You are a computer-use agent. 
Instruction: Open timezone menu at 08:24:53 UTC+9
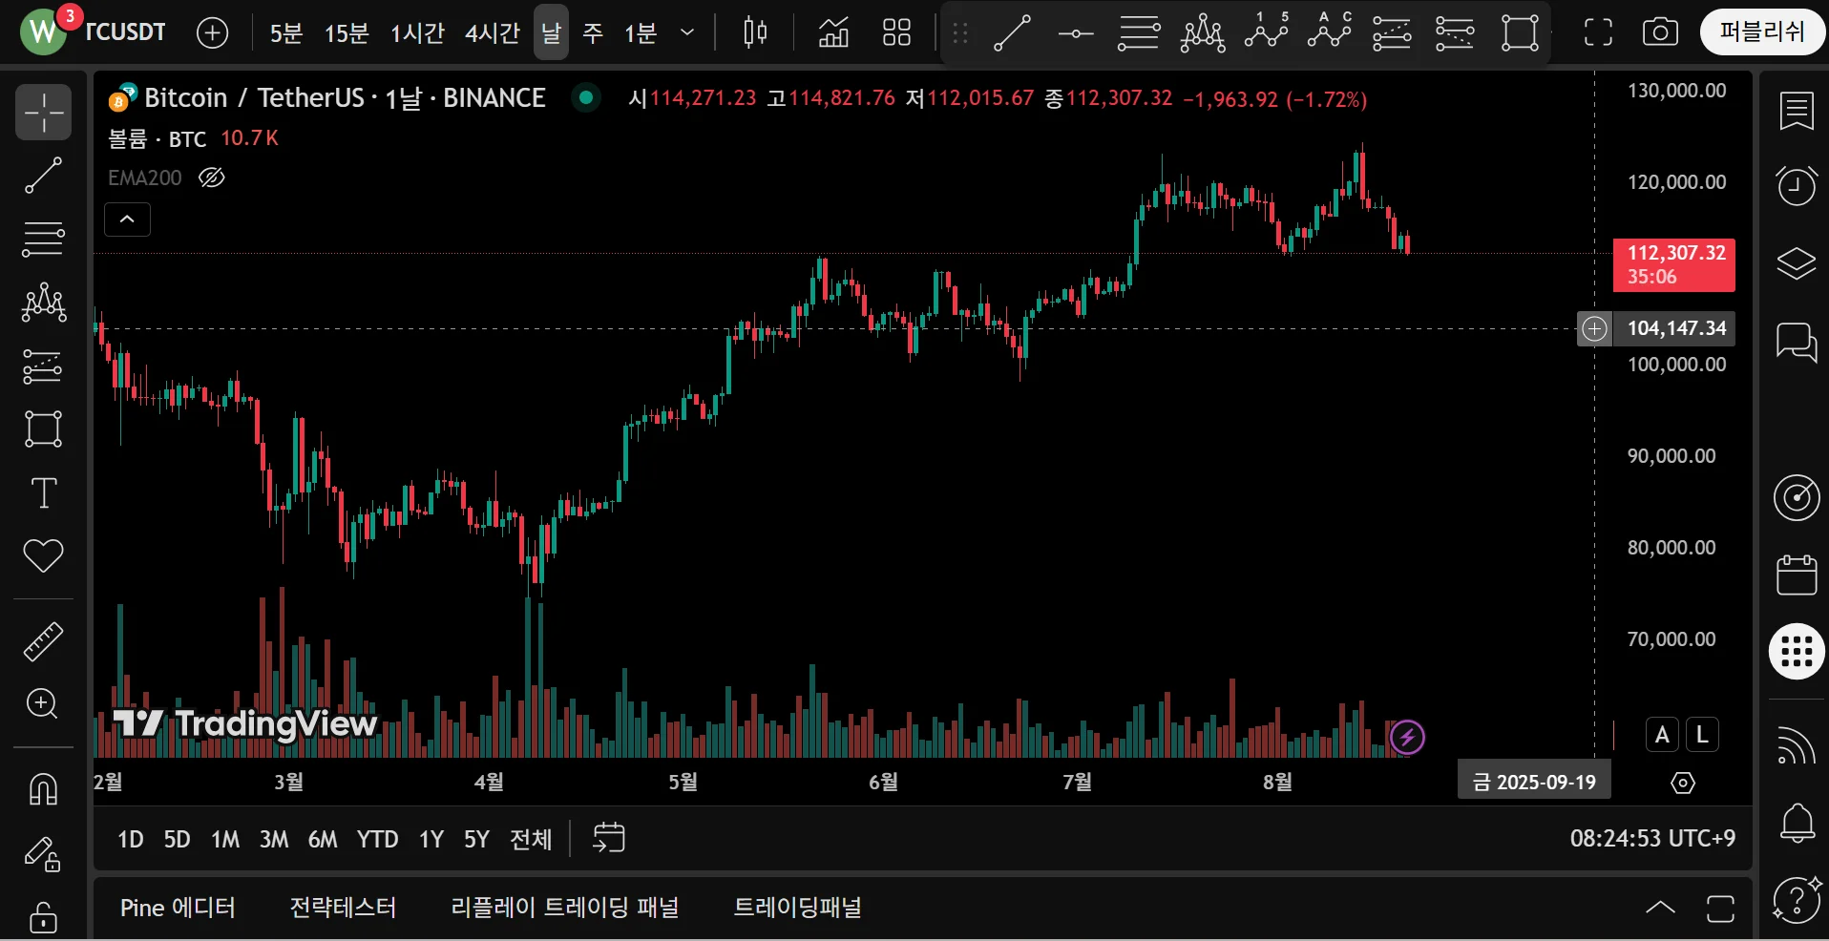tap(1652, 839)
